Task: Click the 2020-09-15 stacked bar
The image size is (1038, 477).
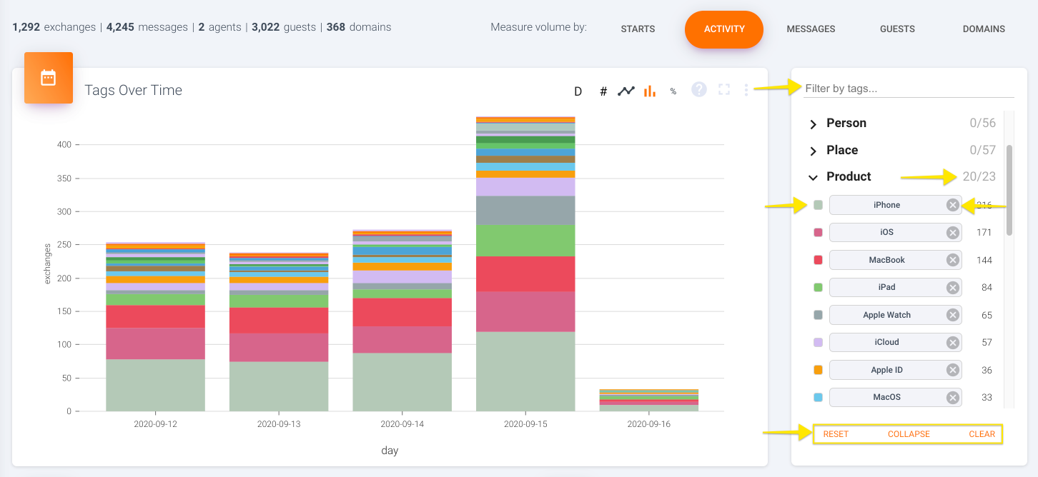Action: point(525,264)
